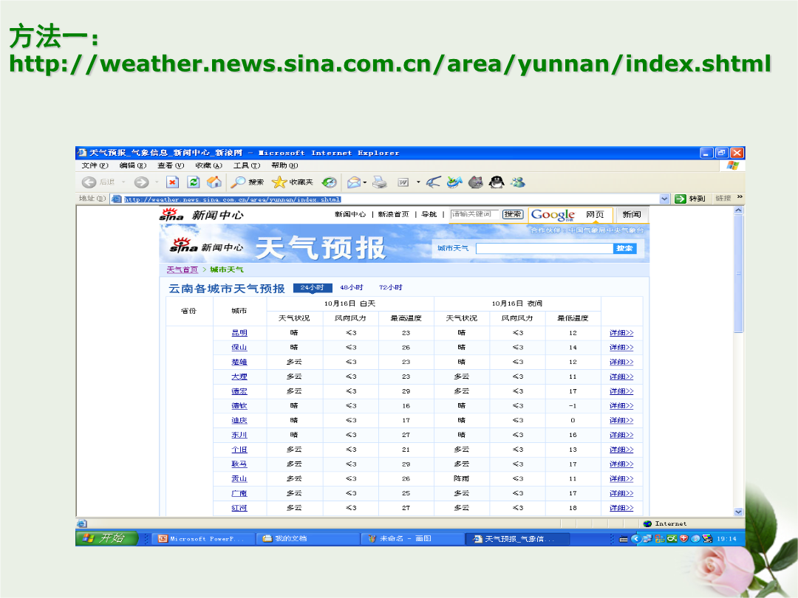
Task: Open the QQ penguin icon
Action: tap(497, 182)
